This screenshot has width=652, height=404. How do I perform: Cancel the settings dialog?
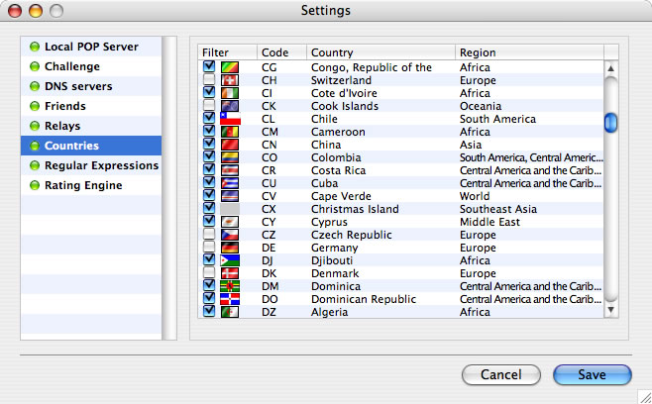(501, 375)
